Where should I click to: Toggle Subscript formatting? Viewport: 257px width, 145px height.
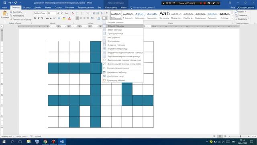pos(51,18)
